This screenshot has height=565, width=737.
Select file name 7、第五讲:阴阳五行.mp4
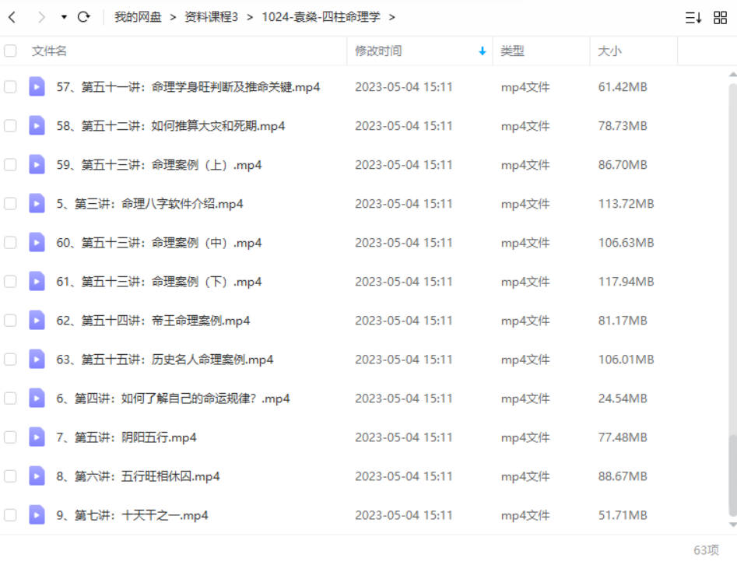point(126,437)
